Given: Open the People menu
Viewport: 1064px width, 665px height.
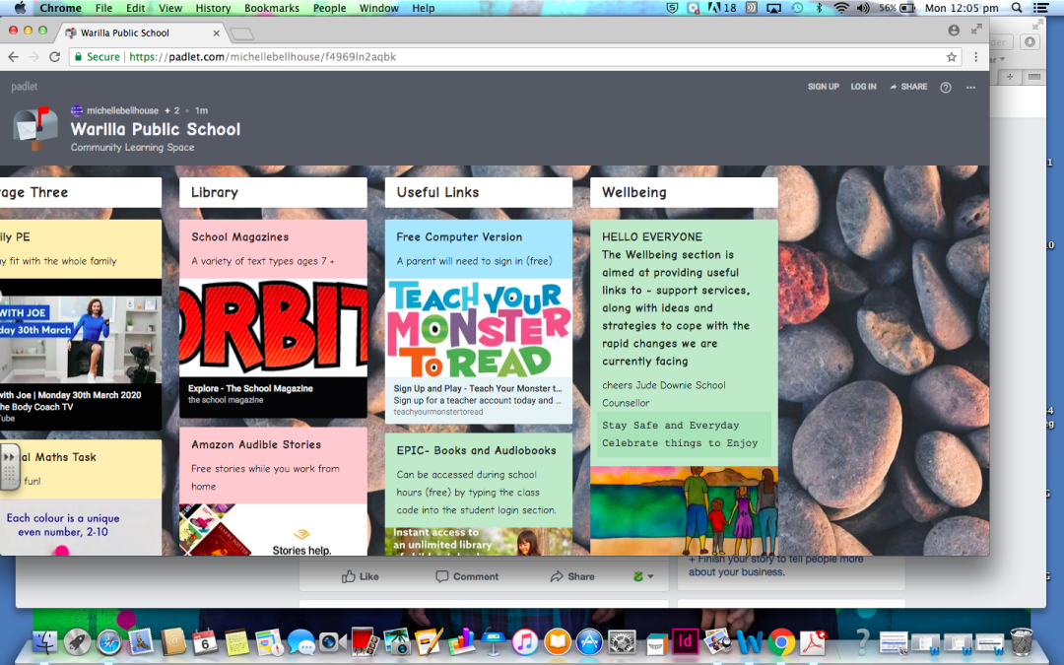Looking at the screenshot, I should [x=330, y=8].
